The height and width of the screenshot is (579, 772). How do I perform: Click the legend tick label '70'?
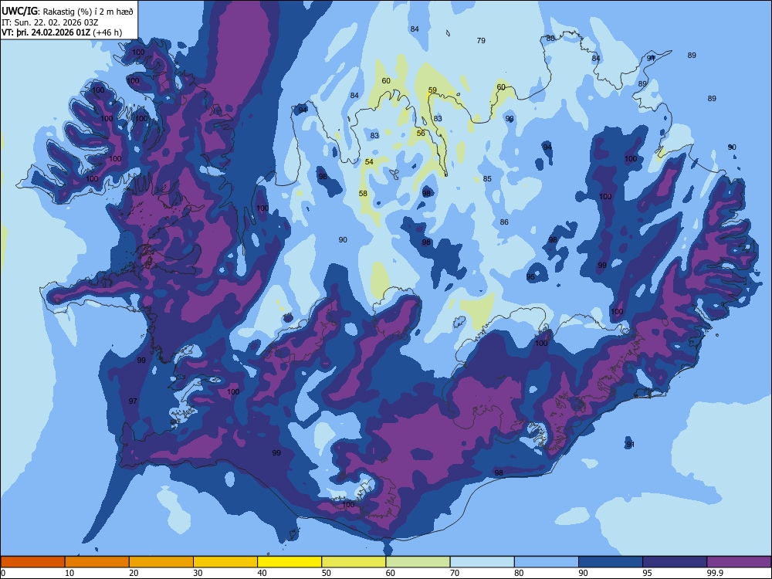(x=455, y=573)
